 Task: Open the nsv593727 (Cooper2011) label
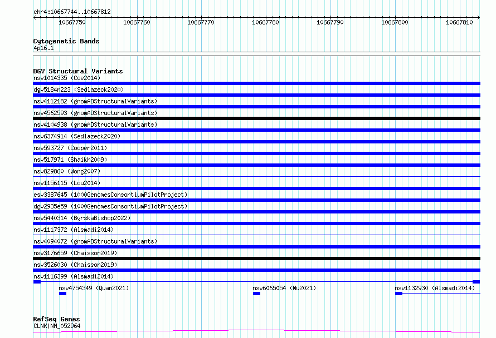(x=70, y=148)
